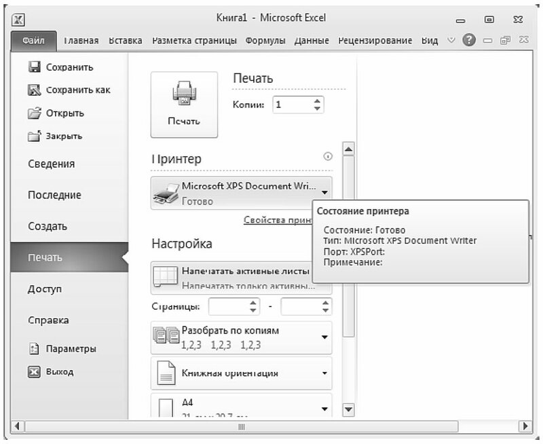Open the Справка backstage section
543x444 pixels.
(x=48, y=320)
